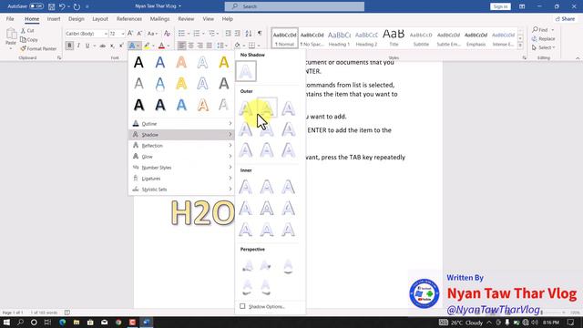Screen dimensions: 583x328
Task: Switch to the Insert tab
Action: (54, 18)
